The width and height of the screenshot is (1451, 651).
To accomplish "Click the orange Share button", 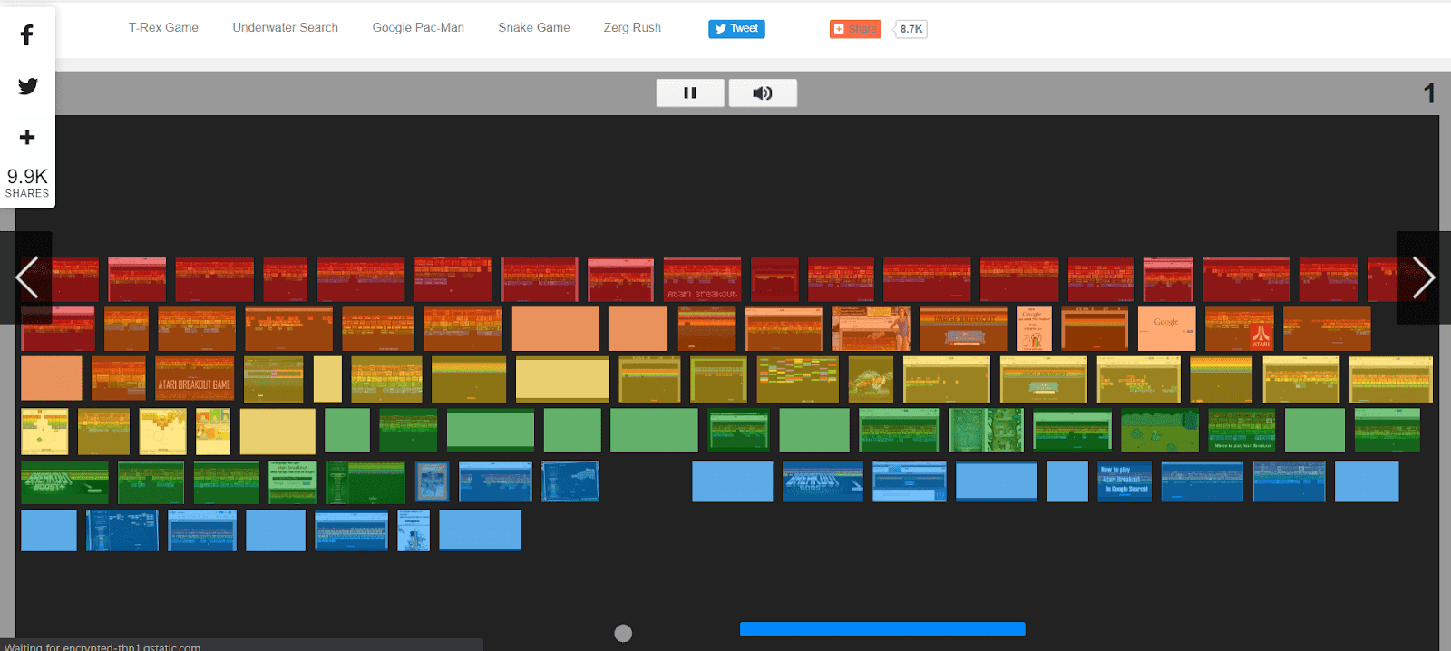I will [855, 29].
